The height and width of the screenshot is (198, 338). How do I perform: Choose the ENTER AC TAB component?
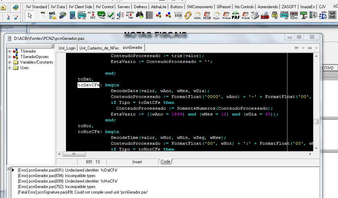(130, 15)
